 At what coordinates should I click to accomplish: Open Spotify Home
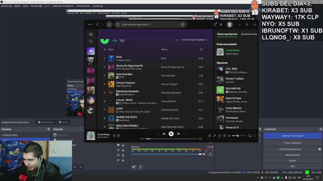(x=109, y=24)
